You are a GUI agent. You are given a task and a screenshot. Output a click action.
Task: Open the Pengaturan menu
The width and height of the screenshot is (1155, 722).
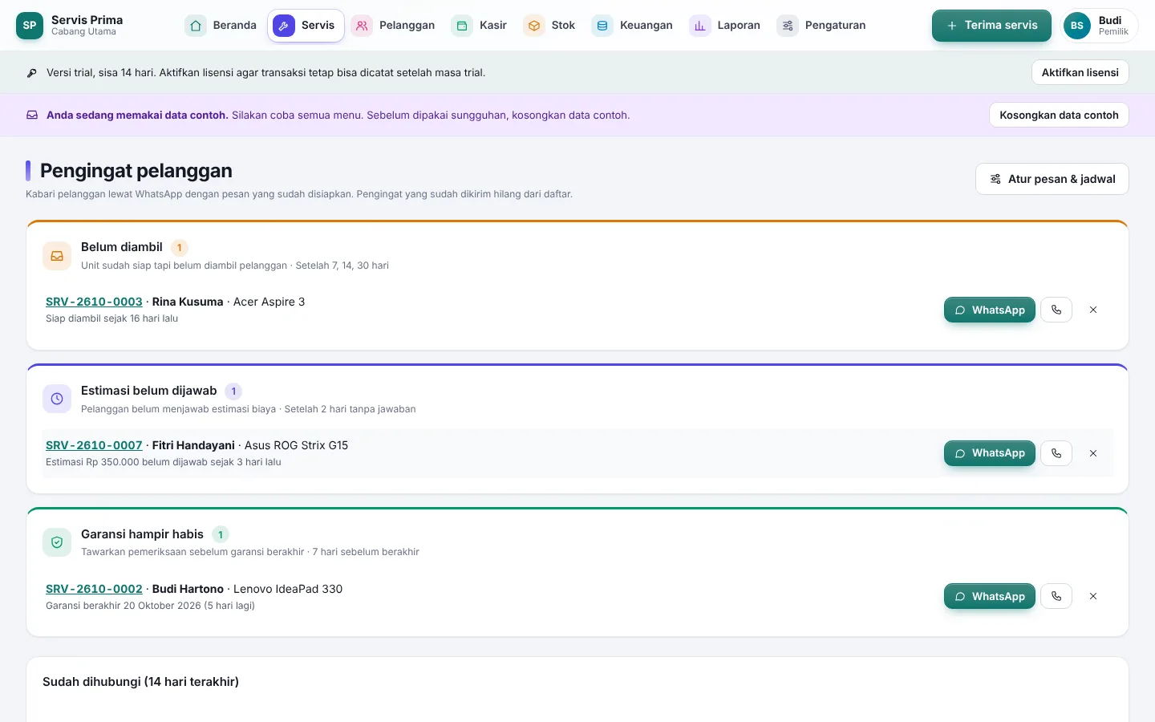coord(821,26)
